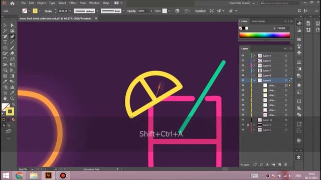
Task: Select the Type tool
Action: [x=5, y=42]
